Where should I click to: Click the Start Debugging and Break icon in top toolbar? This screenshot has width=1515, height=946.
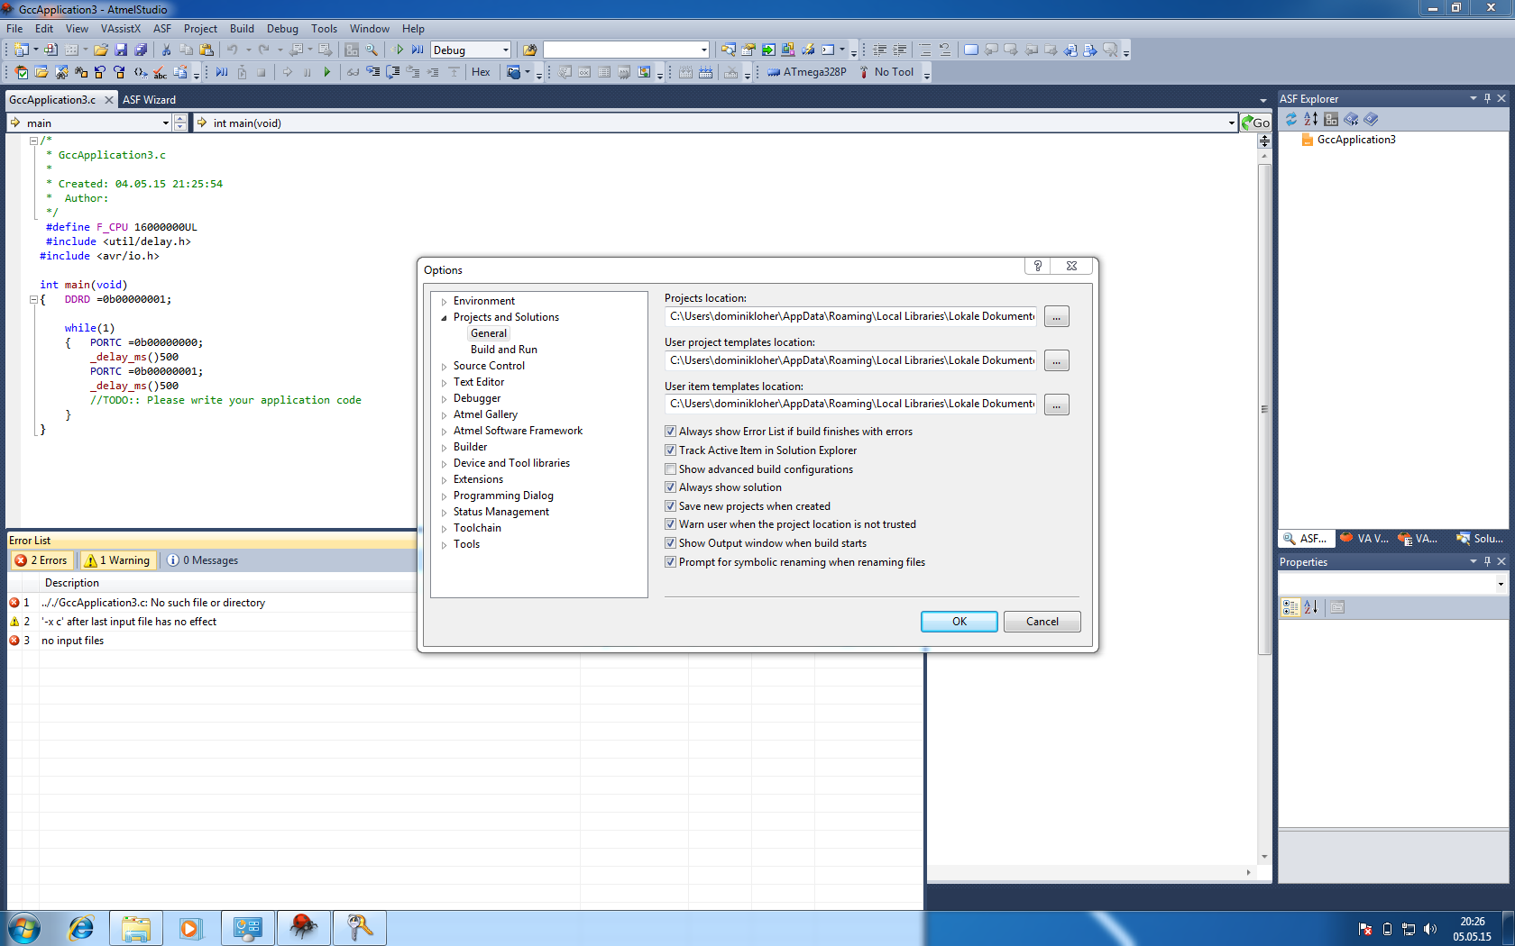click(418, 50)
